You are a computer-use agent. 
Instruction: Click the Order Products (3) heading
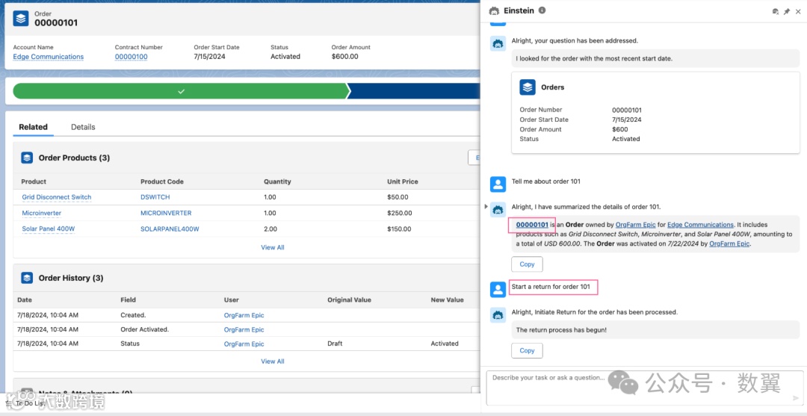74,158
